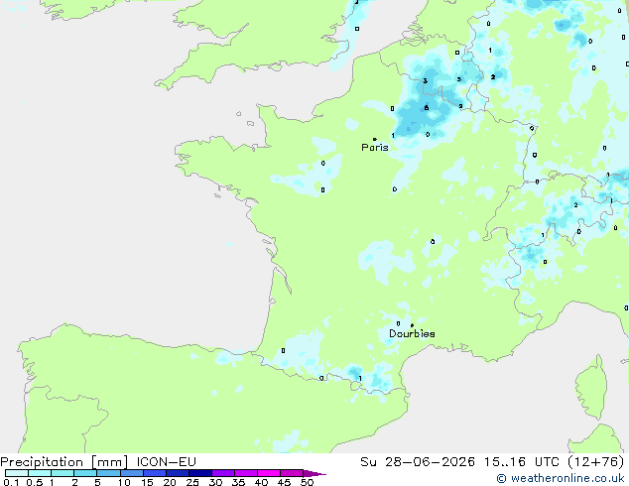The width and height of the screenshot is (629, 486).
Task: Select the Paris map label
Action: point(375,148)
